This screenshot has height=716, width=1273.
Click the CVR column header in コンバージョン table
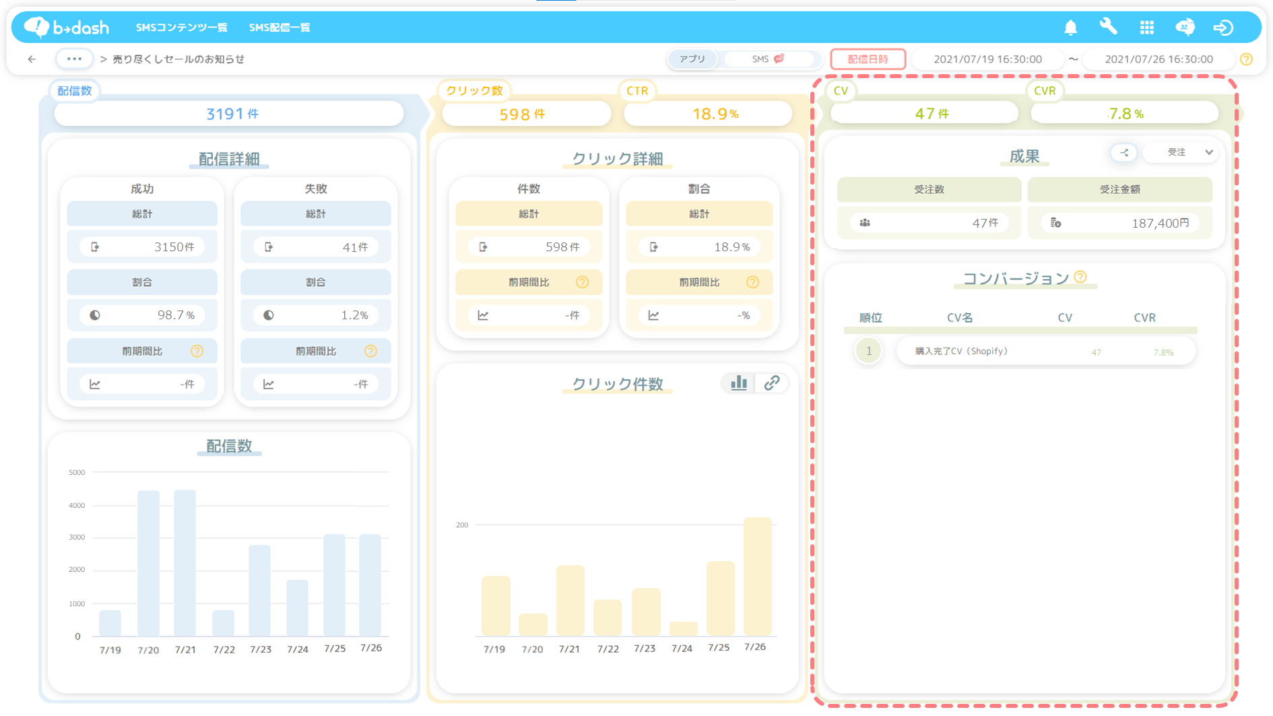point(1144,317)
